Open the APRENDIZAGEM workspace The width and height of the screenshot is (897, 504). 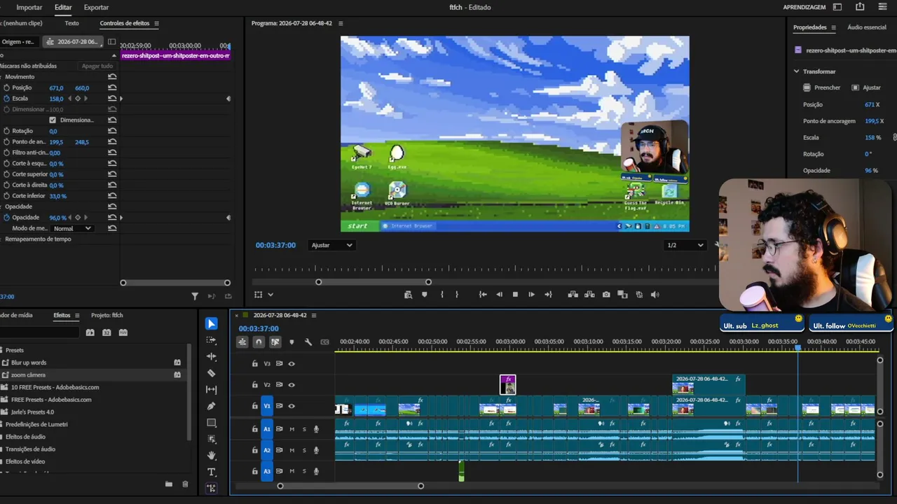tap(804, 7)
